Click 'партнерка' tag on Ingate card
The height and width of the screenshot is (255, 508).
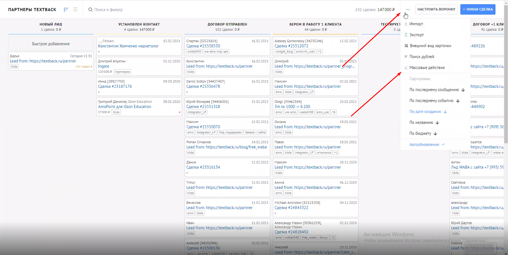point(122,72)
